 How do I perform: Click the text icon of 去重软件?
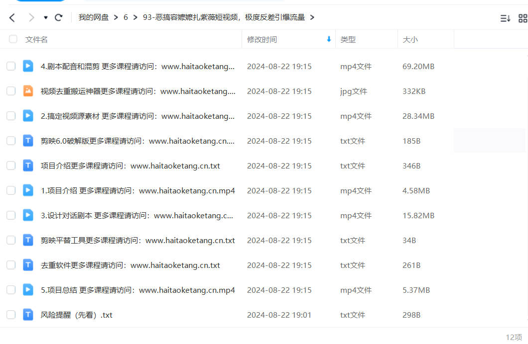tap(28, 265)
